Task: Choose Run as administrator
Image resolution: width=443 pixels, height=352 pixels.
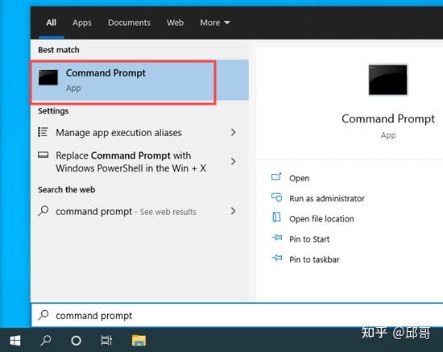Action: coord(327,199)
